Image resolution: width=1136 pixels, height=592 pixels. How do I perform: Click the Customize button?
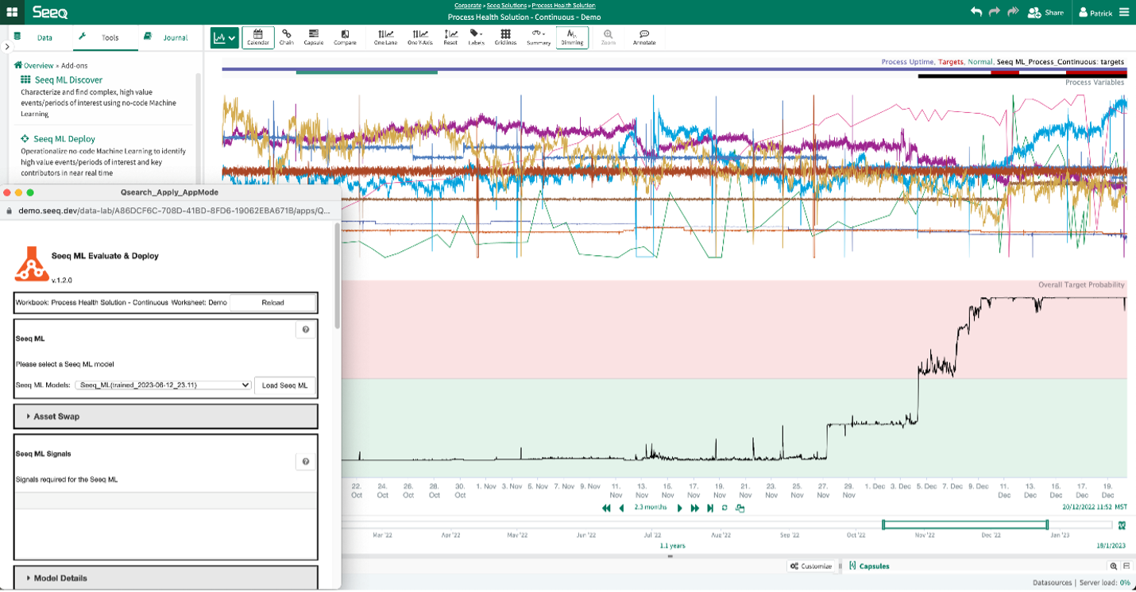[810, 566]
